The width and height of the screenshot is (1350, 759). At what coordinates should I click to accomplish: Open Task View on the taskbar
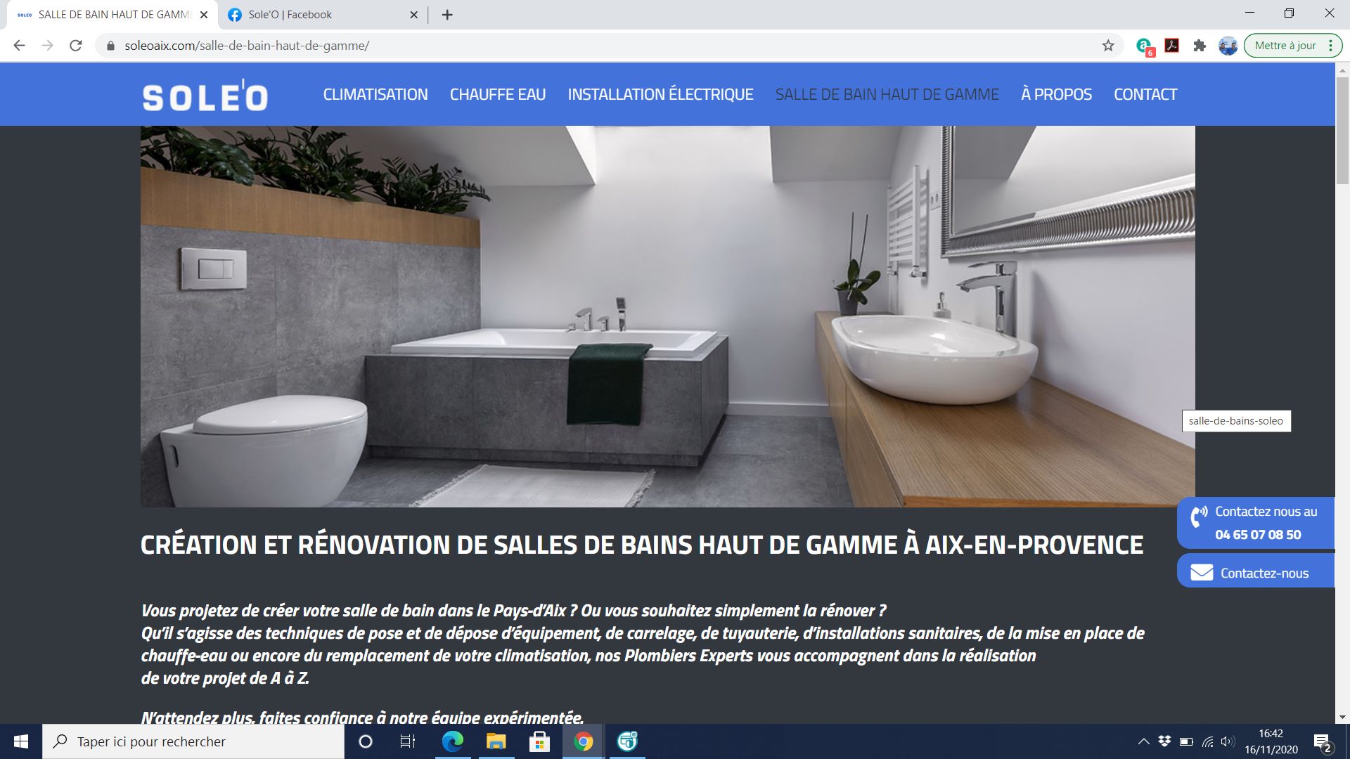(408, 741)
